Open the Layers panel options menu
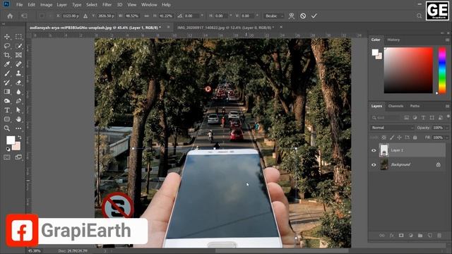The image size is (452, 254). tap(447, 106)
